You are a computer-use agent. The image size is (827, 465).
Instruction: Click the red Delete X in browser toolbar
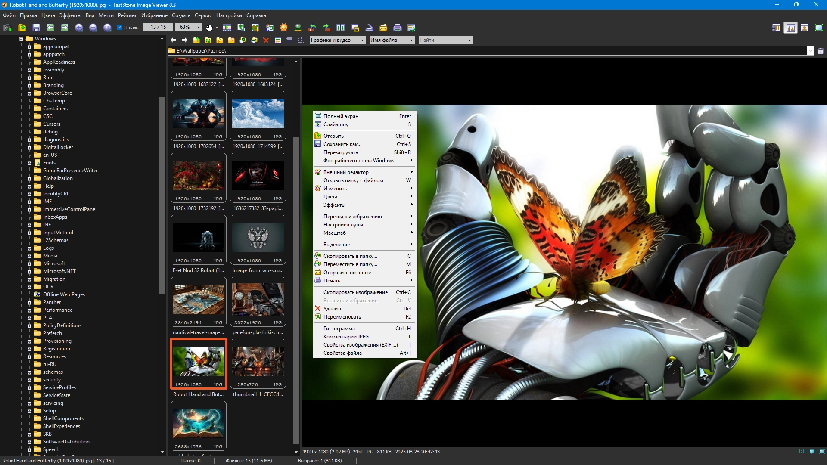pos(266,40)
